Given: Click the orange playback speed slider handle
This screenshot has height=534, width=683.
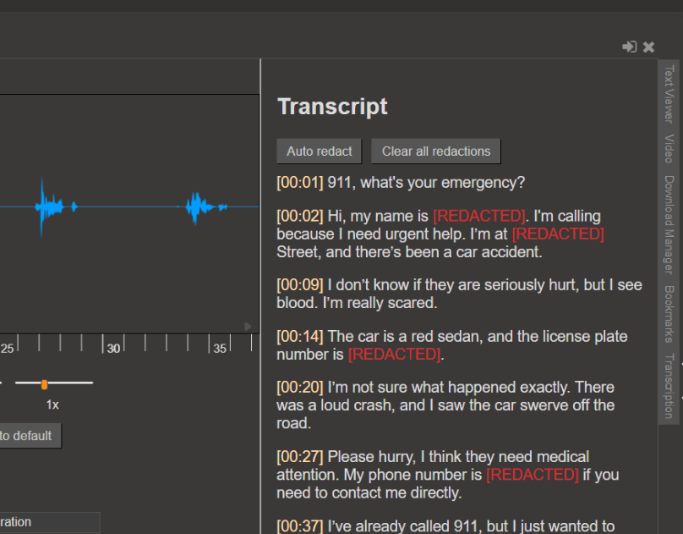Looking at the screenshot, I should 44,384.
